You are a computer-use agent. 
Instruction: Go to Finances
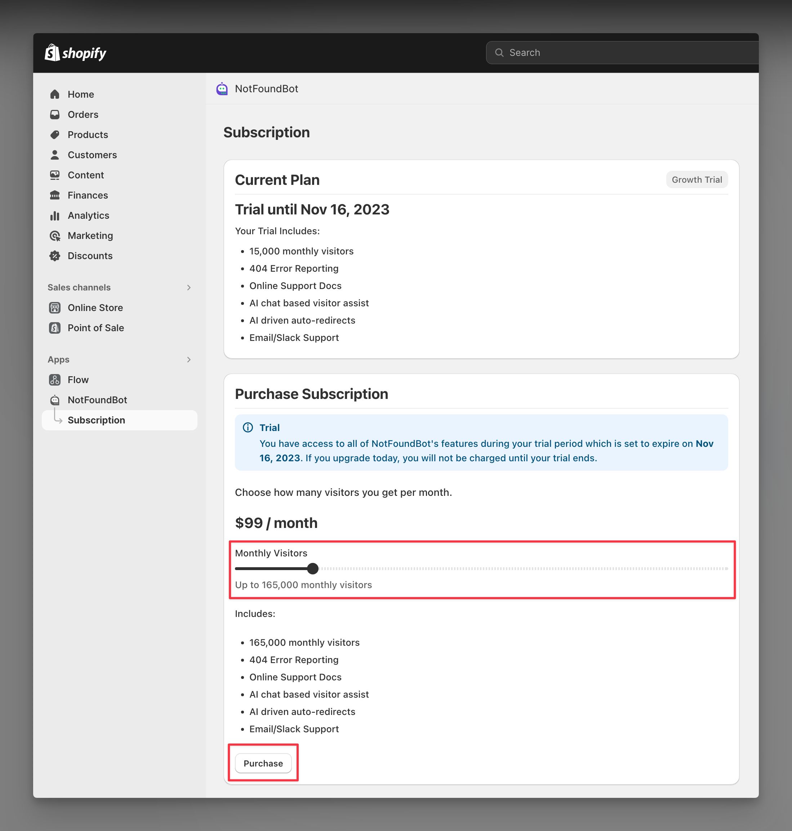coord(120,195)
